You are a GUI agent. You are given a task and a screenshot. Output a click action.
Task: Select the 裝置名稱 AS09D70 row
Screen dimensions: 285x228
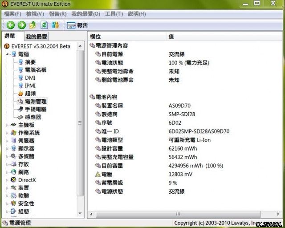[x=185, y=106]
